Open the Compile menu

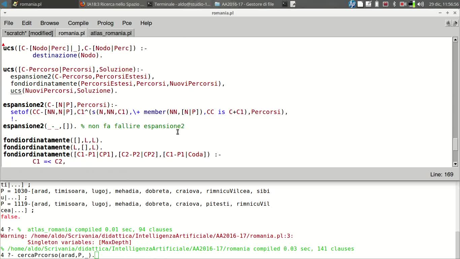pos(78,23)
